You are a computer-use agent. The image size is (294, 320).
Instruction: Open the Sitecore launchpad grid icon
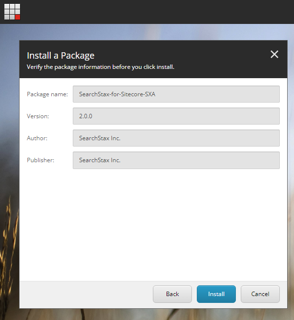(x=12, y=12)
